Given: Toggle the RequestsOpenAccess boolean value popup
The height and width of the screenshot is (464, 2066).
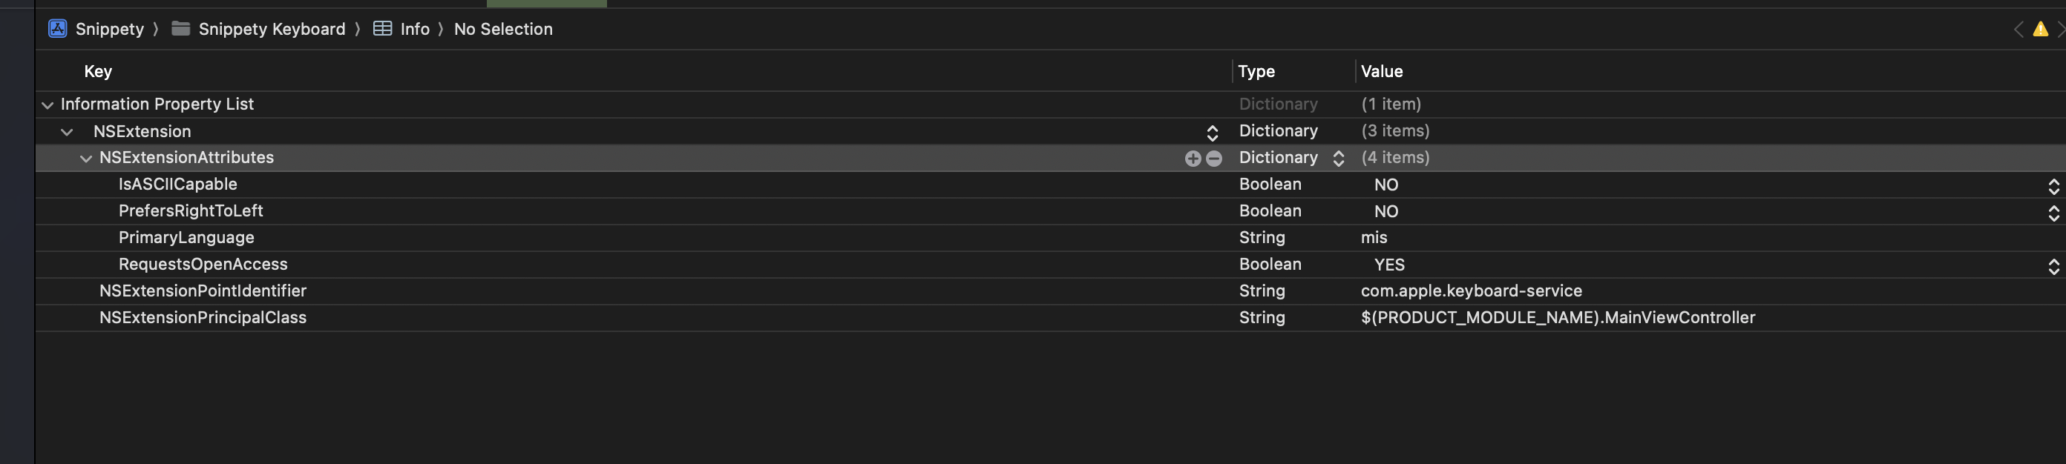Looking at the screenshot, I should [2053, 266].
